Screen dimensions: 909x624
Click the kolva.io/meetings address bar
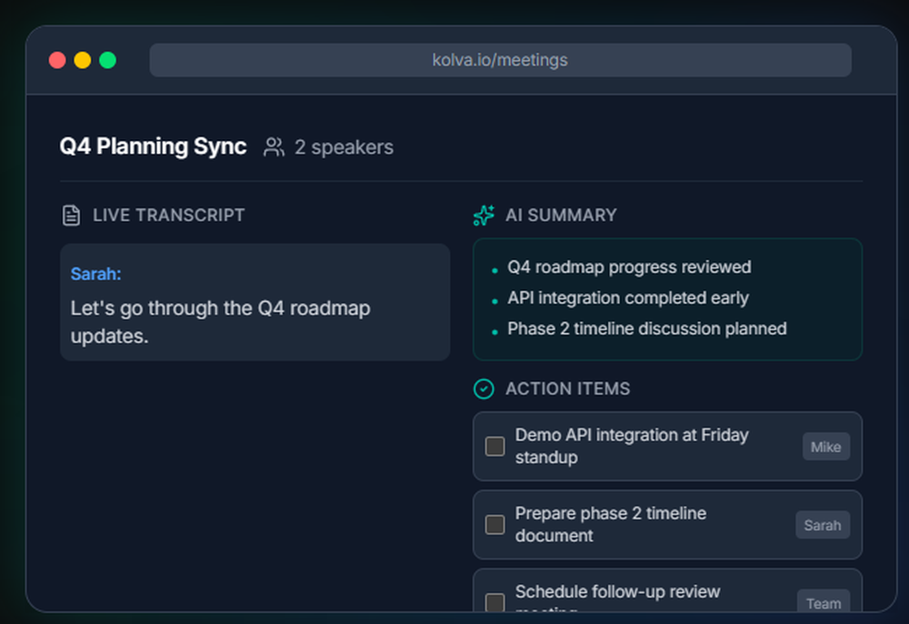[500, 60]
